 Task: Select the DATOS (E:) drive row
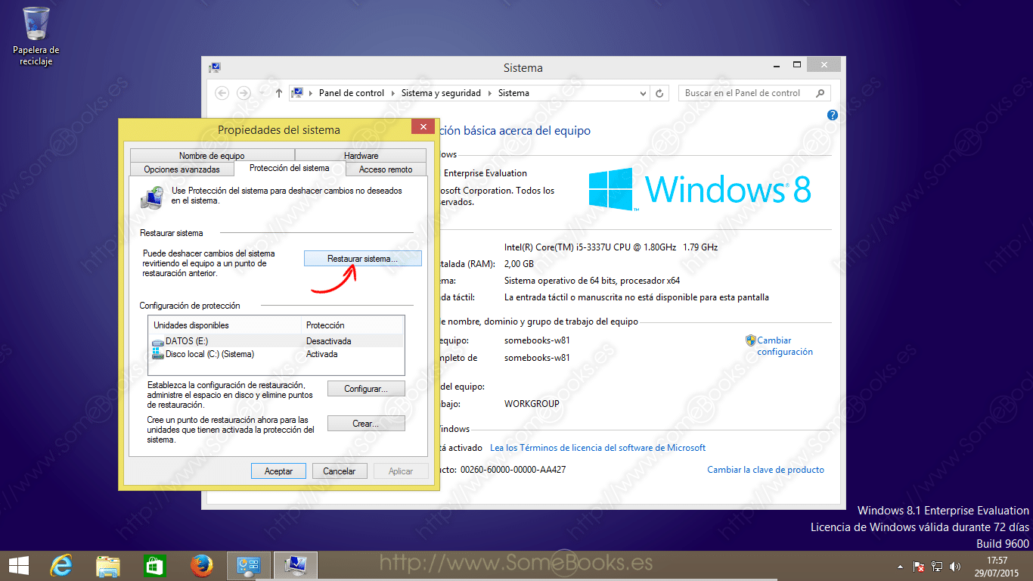click(x=276, y=341)
